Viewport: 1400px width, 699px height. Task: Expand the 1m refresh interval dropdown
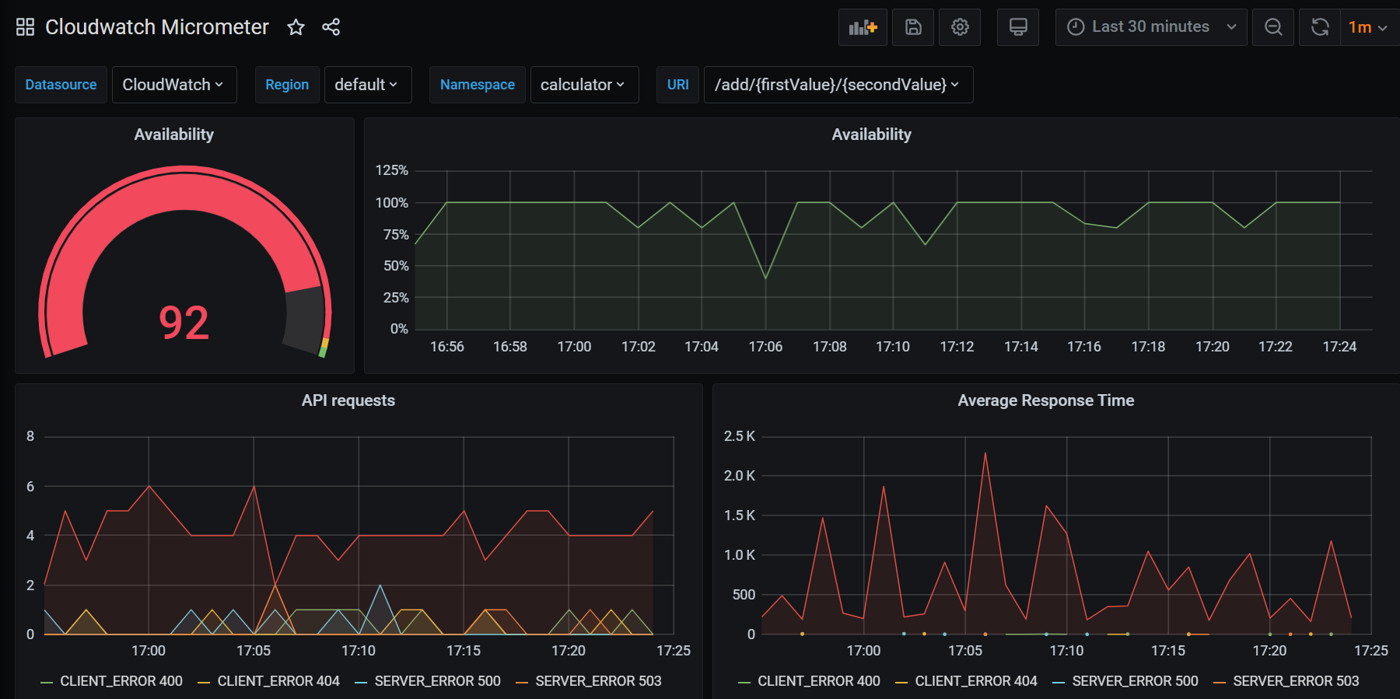click(1369, 27)
